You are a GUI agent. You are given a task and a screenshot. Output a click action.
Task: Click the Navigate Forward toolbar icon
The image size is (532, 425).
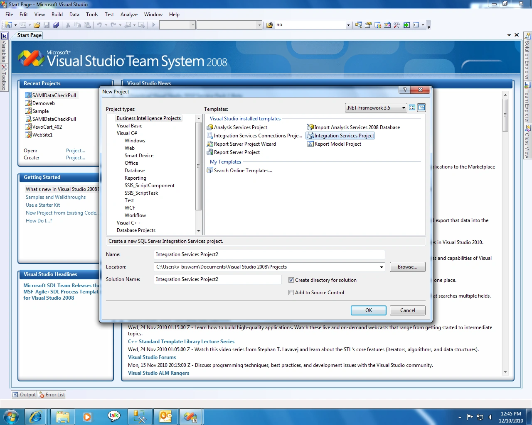coord(142,25)
